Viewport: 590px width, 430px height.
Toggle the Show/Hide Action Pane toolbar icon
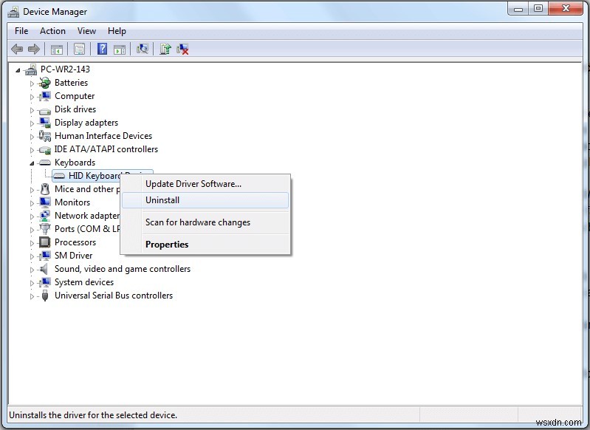point(120,49)
